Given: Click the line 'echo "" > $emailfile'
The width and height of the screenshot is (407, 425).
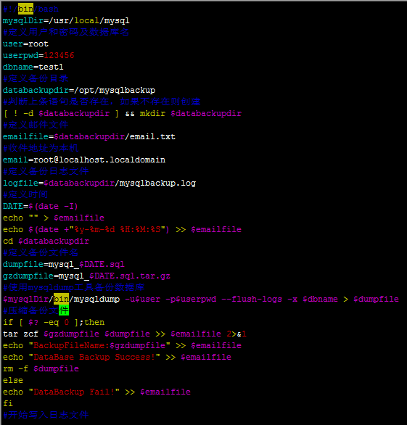Looking at the screenshot, I should (x=54, y=218).
